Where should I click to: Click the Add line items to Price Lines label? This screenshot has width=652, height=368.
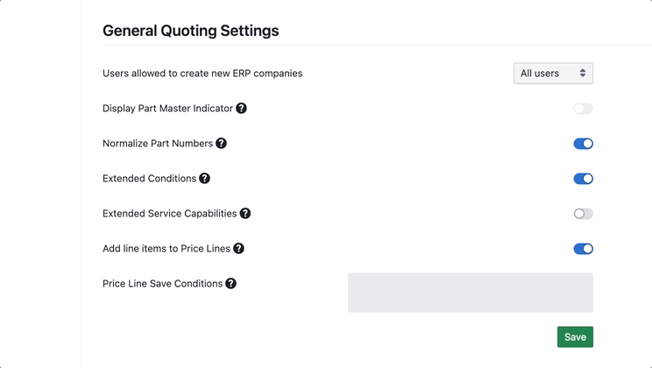pyautogui.click(x=167, y=249)
